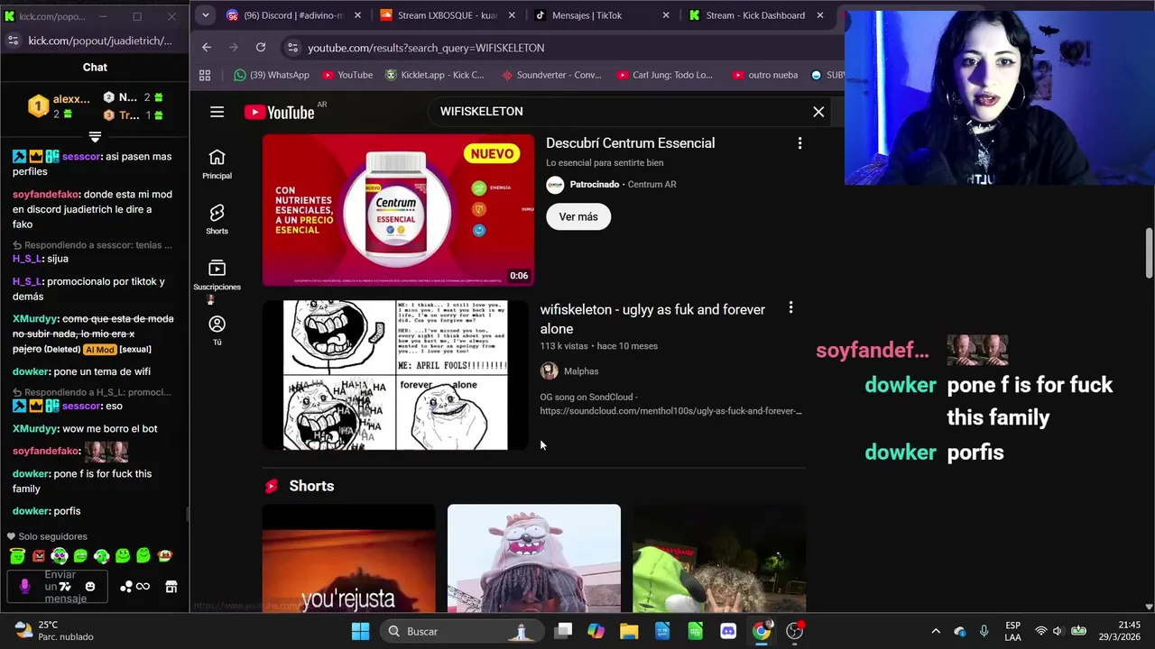Reload the YouTube page

[x=261, y=47]
